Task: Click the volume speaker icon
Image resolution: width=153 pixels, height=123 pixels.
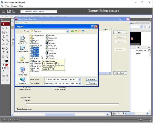Action: 141,119
